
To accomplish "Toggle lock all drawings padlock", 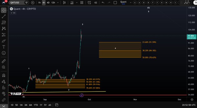I will click(4, 87).
